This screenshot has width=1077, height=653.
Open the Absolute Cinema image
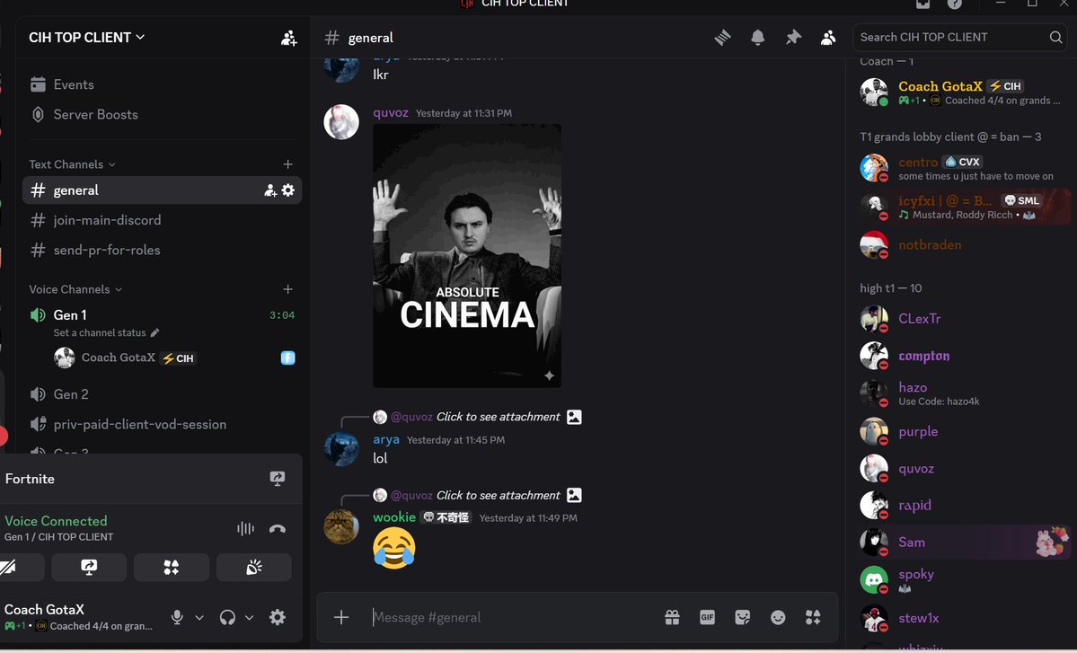(x=467, y=255)
